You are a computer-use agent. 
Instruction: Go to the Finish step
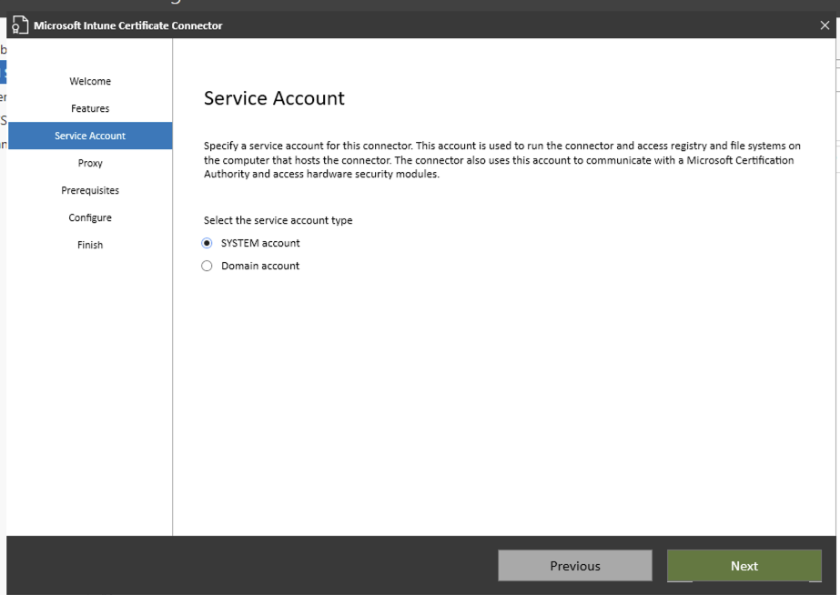coord(90,246)
